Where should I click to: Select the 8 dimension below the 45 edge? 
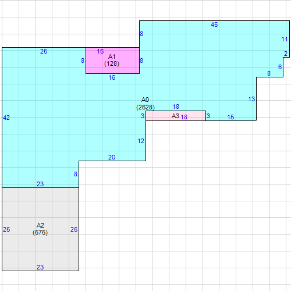141,34
